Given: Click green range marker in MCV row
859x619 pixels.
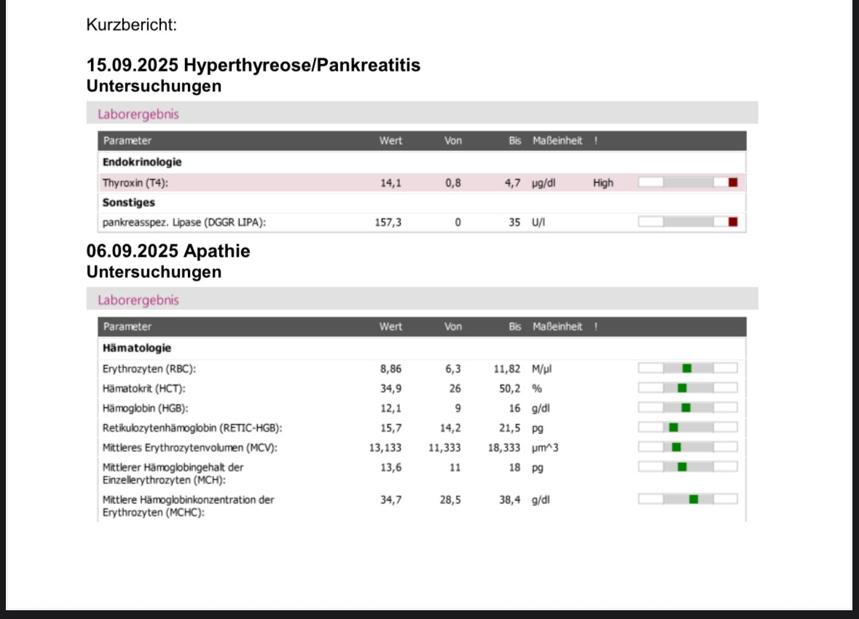Looking at the screenshot, I should 676,447.
